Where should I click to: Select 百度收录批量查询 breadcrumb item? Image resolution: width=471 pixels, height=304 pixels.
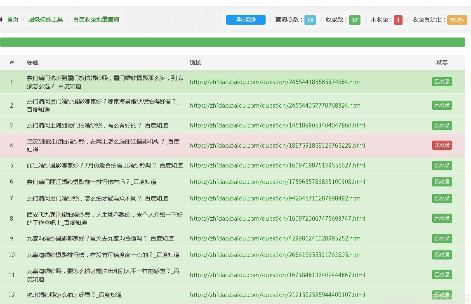(x=96, y=19)
